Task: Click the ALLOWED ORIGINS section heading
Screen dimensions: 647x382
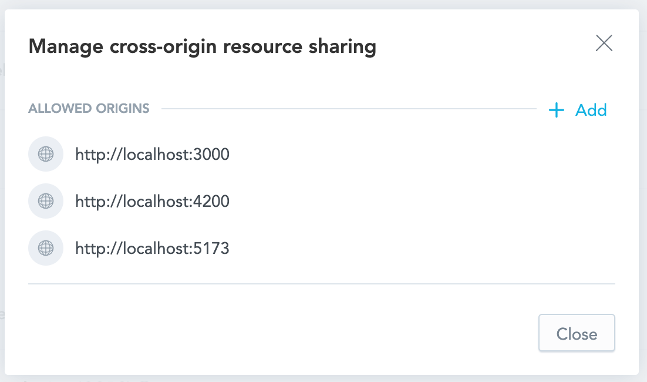Action: pyautogui.click(x=89, y=108)
